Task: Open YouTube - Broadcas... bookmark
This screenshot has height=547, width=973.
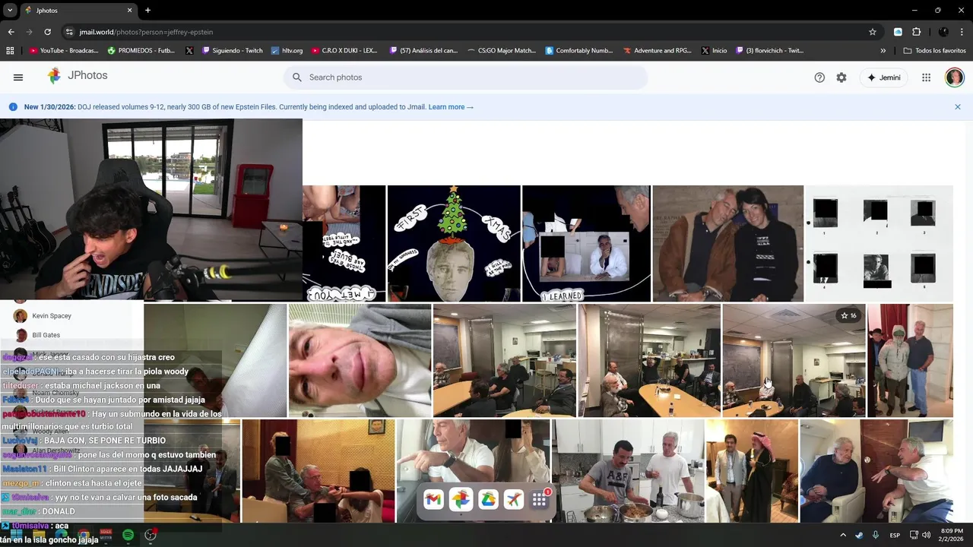Action: pos(63,51)
